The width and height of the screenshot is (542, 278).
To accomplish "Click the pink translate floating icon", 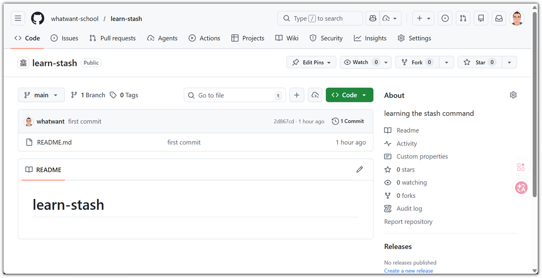I will (x=521, y=188).
